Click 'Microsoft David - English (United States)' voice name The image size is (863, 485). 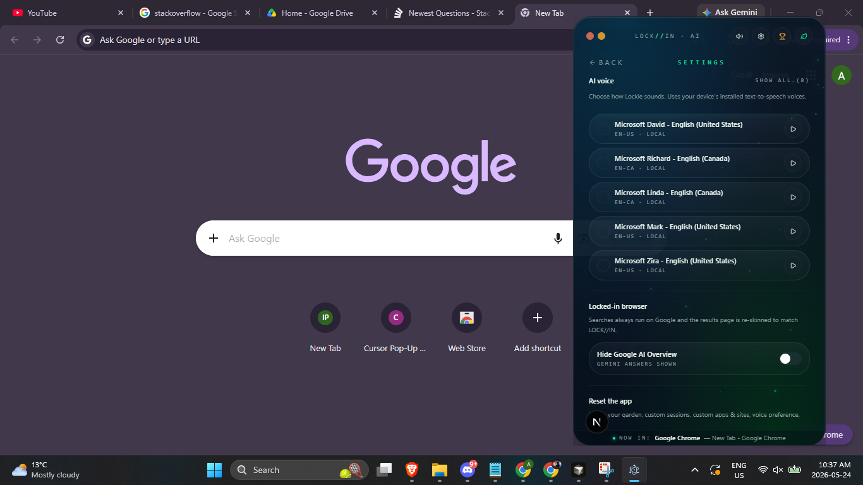coord(678,124)
